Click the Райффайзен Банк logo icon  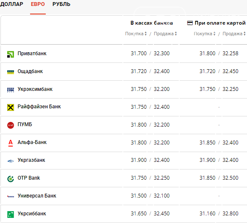tap(11, 107)
